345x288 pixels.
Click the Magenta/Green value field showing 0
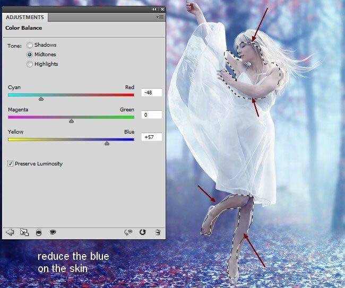tap(152, 115)
